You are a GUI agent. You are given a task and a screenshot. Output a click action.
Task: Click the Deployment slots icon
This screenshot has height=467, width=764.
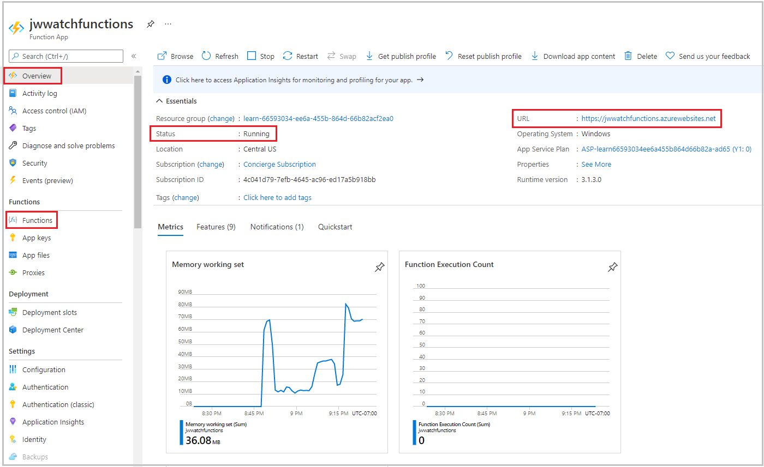(13, 312)
